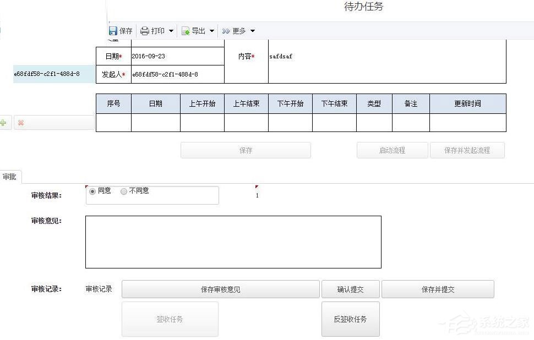534x340 pixels.
Task: Click the 待办任务 page title
Action: point(364,7)
